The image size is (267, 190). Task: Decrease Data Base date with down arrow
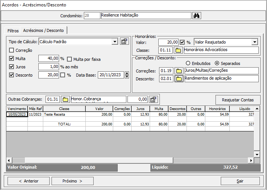(x=127, y=77)
